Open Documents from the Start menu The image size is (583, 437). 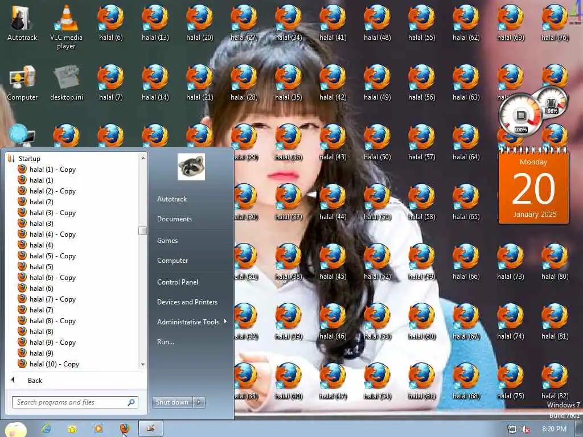[174, 219]
